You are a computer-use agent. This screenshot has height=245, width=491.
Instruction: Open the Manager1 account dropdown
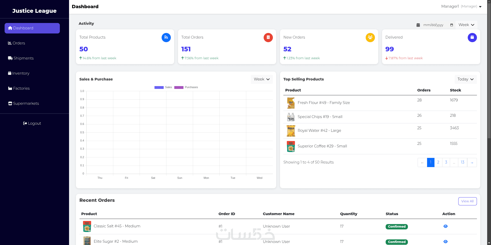coord(461,6)
